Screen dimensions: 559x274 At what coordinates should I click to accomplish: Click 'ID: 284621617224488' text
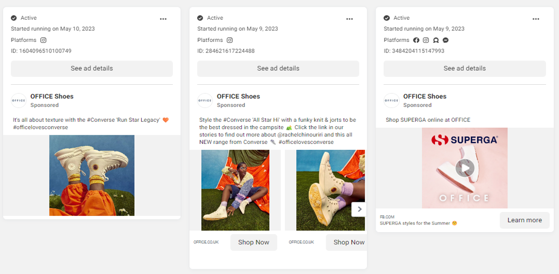tap(226, 51)
